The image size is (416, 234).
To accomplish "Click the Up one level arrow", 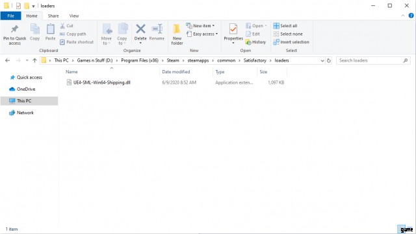I will click(34, 60).
